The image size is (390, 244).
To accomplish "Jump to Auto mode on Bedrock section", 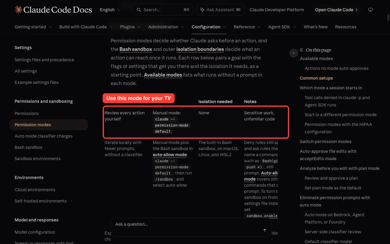I will pos(335,218).
